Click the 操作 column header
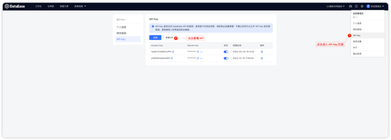This screenshot has width=391, height=140. tap(262, 45)
